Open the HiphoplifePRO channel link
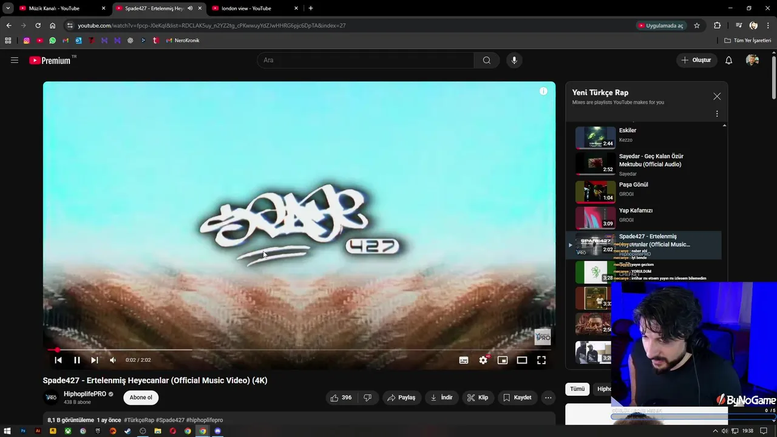The width and height of the screenshot is (777, 437). pyautogui.click(x=85, y=394)
